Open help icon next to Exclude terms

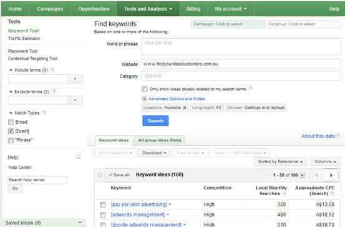click(x=54, y=91)
